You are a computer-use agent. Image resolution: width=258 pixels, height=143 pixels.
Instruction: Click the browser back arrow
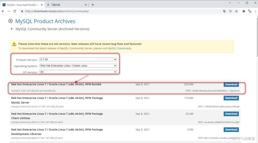click(x=3, y=11)
